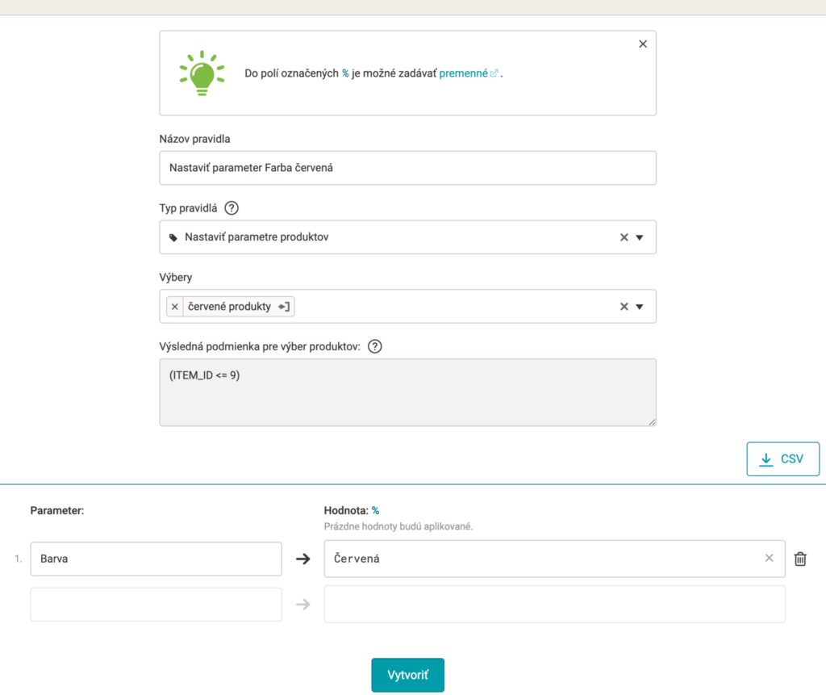Click the Červená value input
This screenshot has height=695, width=826.
pyautogui.click(x=543, y=559)
